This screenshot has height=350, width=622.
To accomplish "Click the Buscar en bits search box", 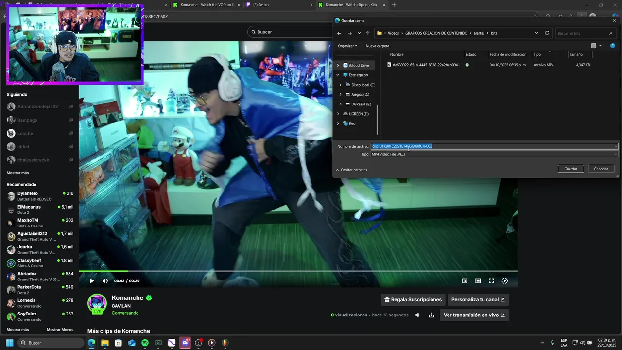I will pos(586,33).
